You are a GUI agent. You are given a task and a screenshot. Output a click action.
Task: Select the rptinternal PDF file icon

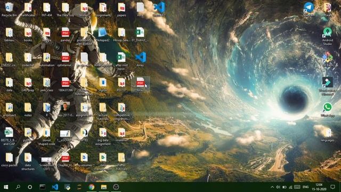(x=65, y=60)
